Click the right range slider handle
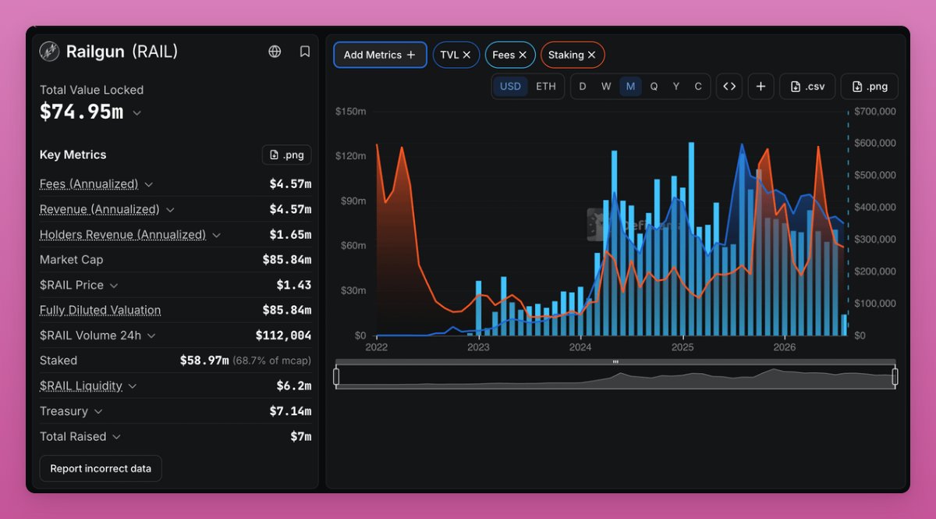This screenshot has height=519, width=936. click(x=895, y=377)
